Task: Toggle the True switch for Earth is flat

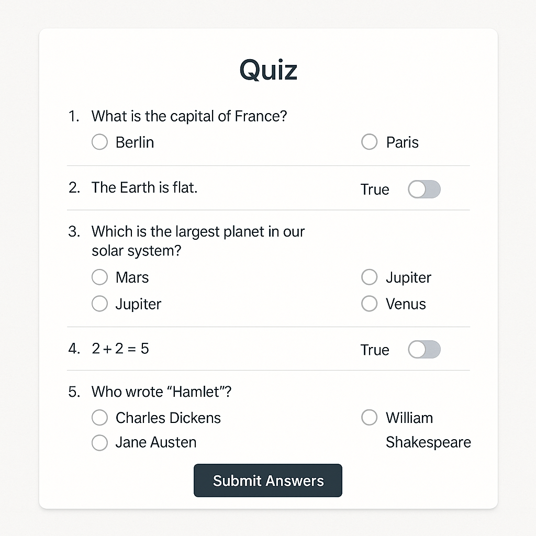Action: coord(424,189)
